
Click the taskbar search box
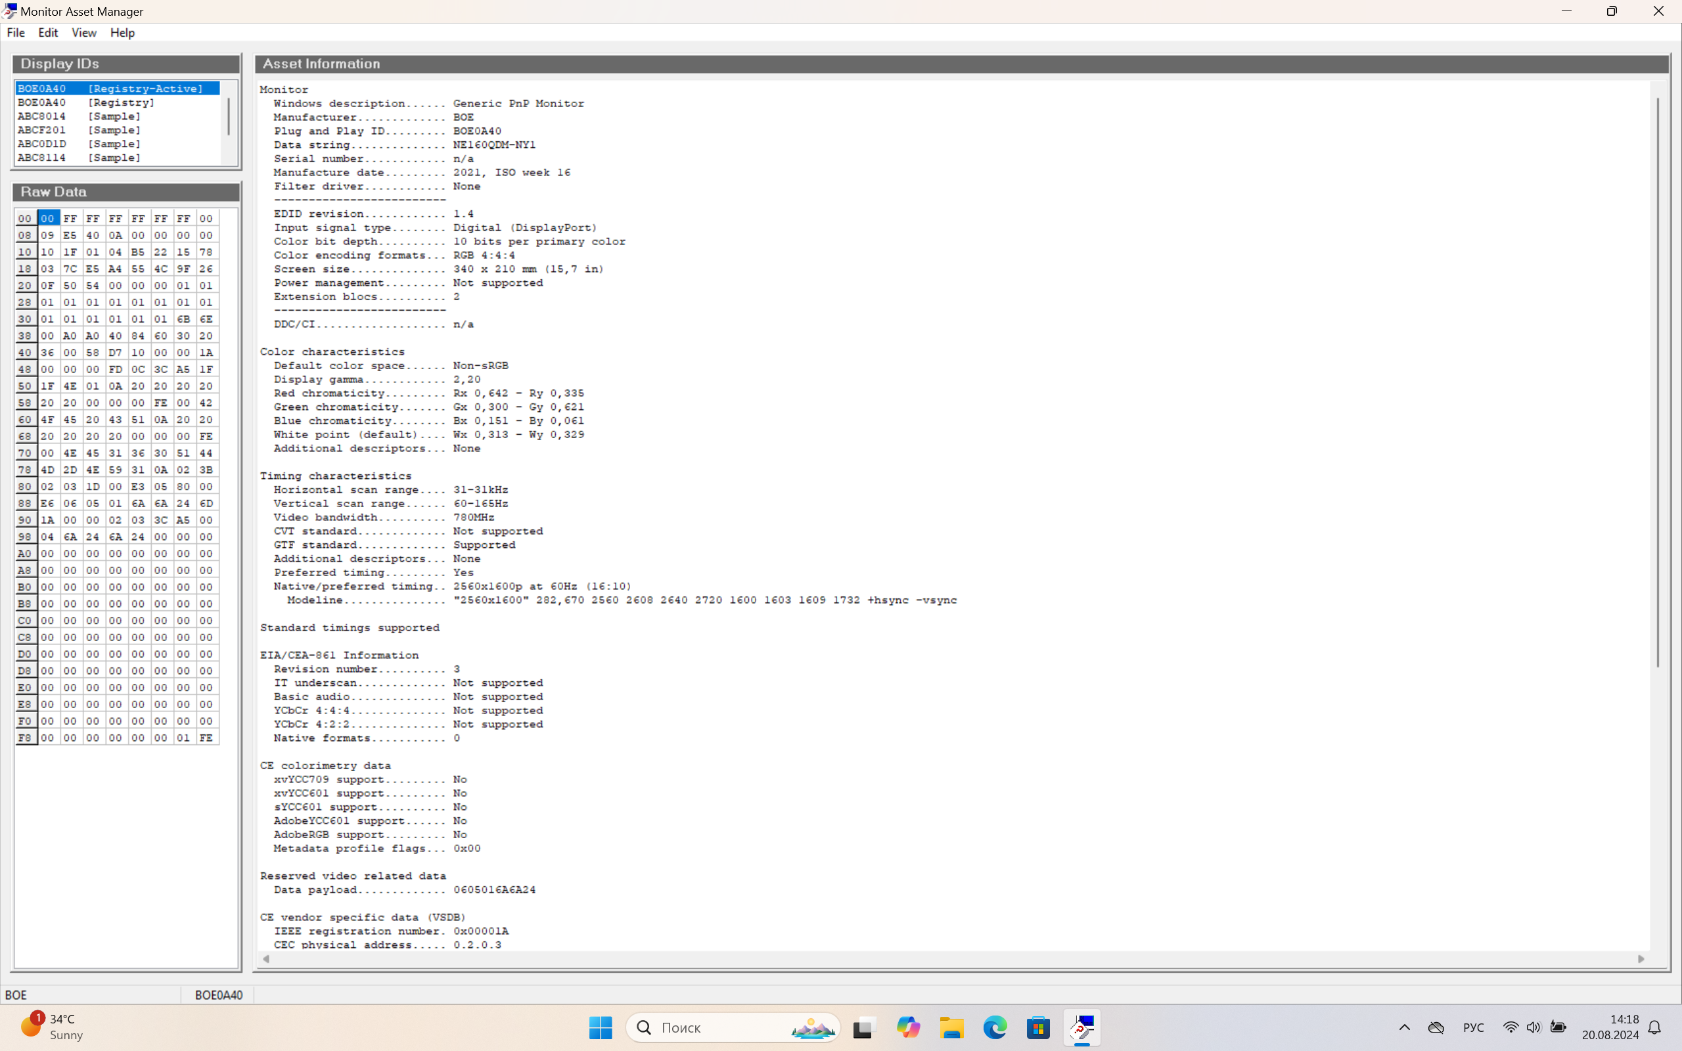click(733, 1027)
